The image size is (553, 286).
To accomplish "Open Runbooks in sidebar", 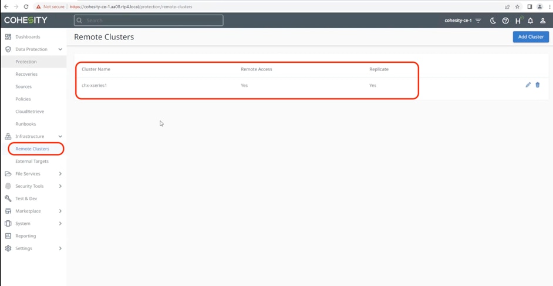I will click(26, 124).
